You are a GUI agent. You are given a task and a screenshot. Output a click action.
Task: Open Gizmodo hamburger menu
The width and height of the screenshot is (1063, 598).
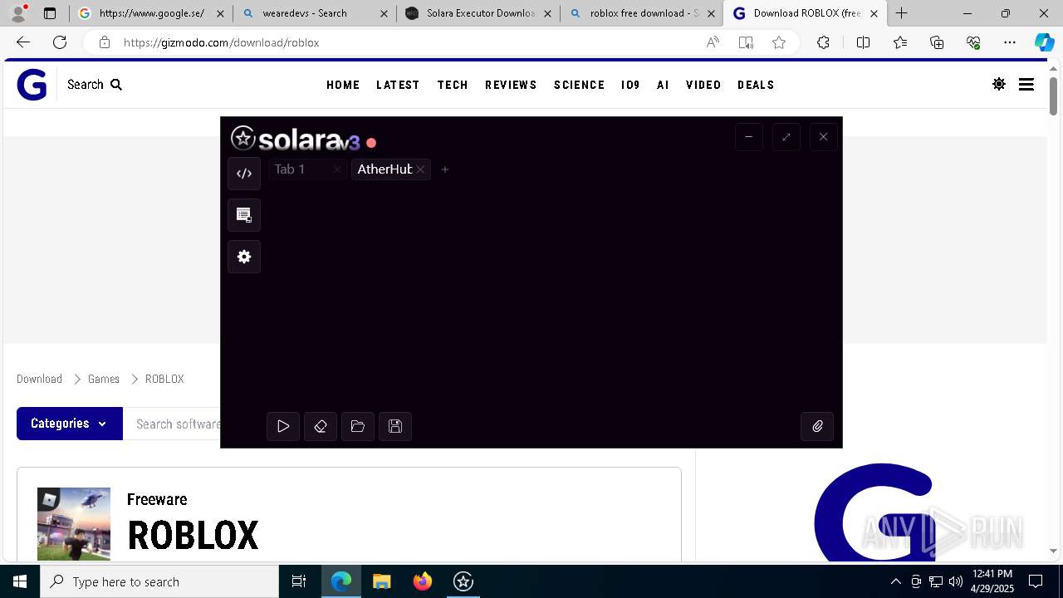click(x=1026, y=84)
